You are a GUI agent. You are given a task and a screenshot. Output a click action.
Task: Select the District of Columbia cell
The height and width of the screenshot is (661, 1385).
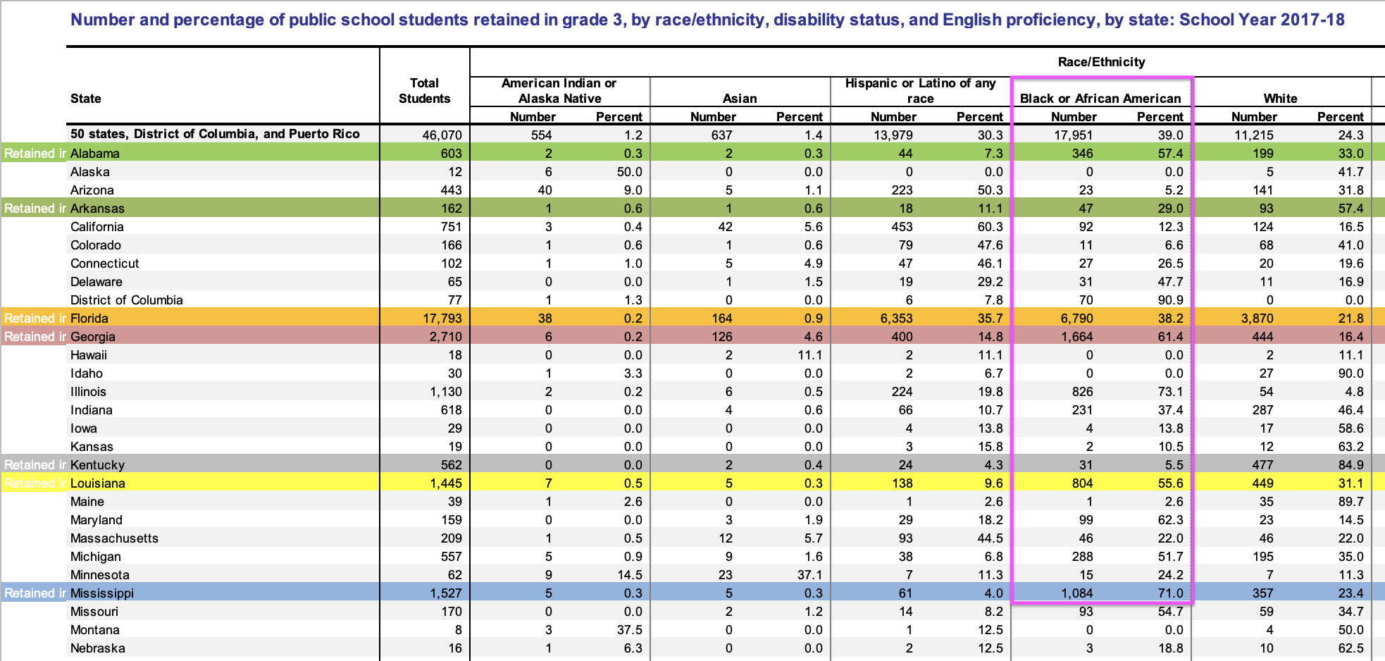[127, 300]
